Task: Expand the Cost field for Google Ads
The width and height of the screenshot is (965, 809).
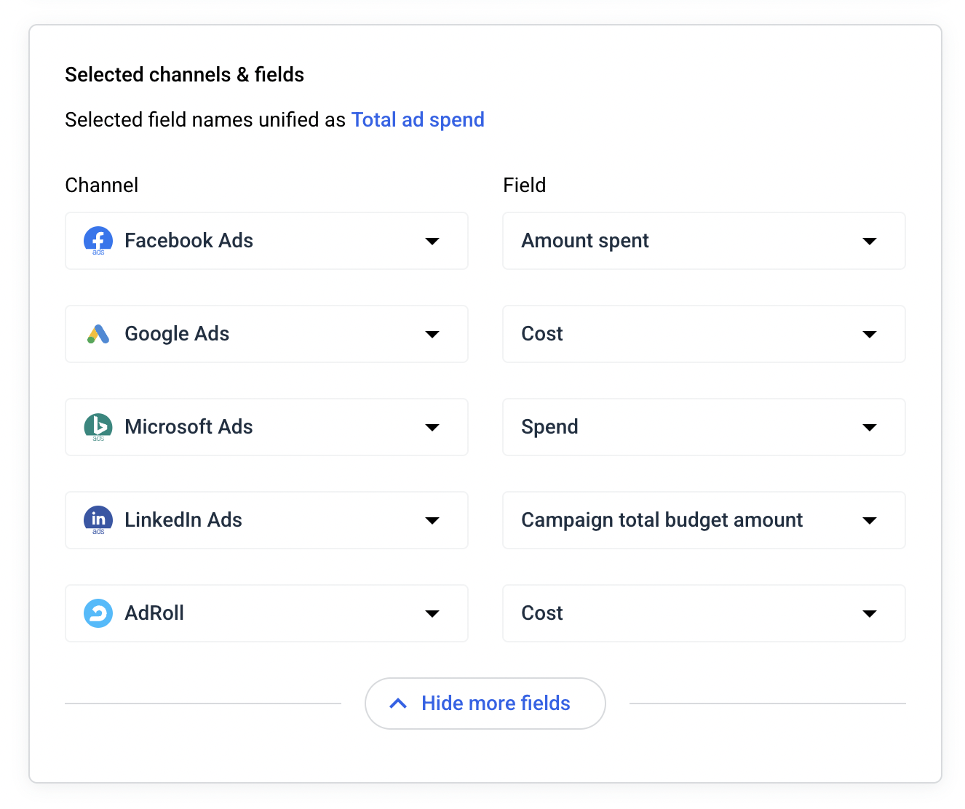Action: click(869, 334)
